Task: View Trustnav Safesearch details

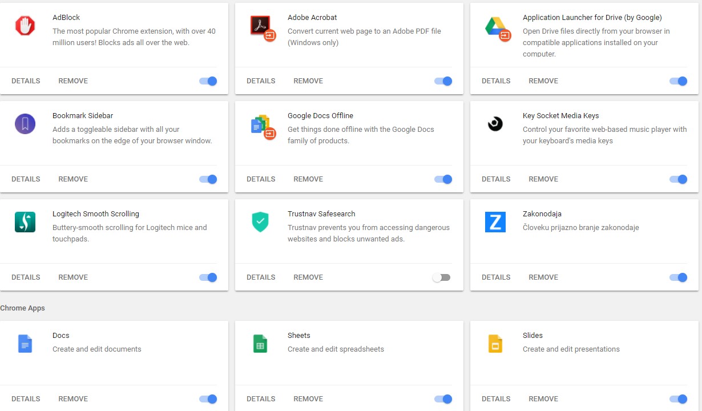Action: pos(261,277)
